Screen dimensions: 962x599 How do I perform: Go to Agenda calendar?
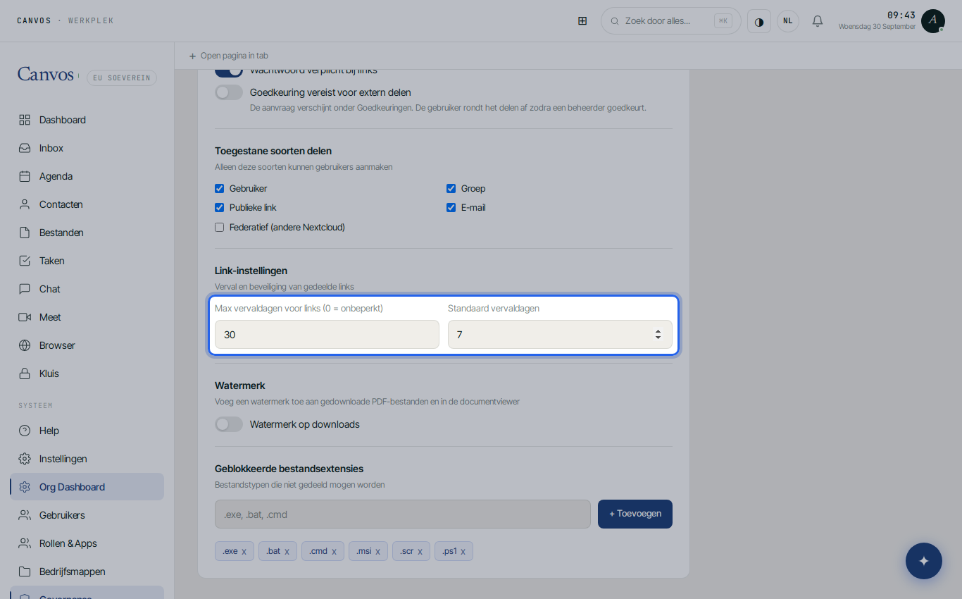click(87, 176)
